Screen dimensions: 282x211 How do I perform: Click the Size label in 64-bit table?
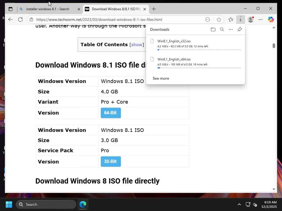[x=44, y=92]
